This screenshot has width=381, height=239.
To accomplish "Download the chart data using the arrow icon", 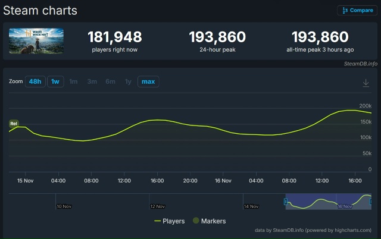I will 366,83.
